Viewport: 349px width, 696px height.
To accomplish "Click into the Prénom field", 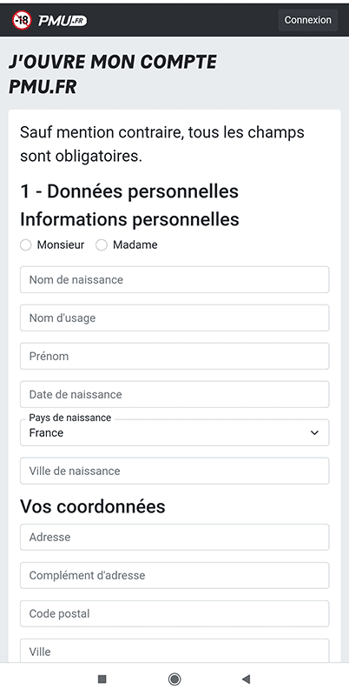I will pyautogui.click(x=174, y=356).
